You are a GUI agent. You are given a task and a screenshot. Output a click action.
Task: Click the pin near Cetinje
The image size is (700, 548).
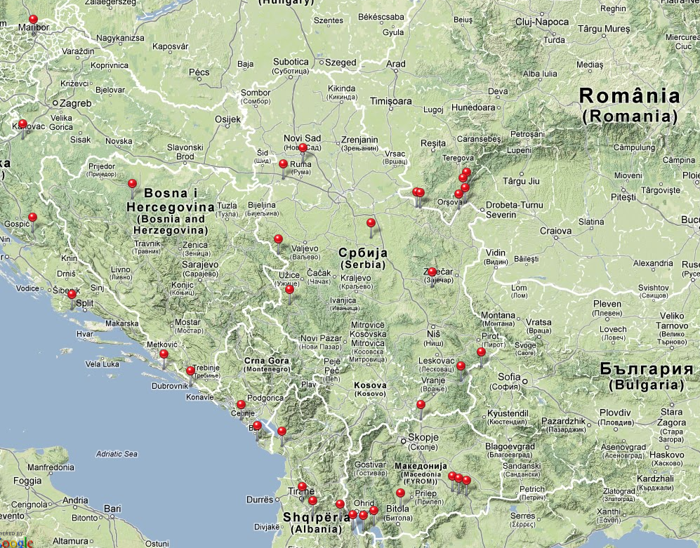coord(241,404)
